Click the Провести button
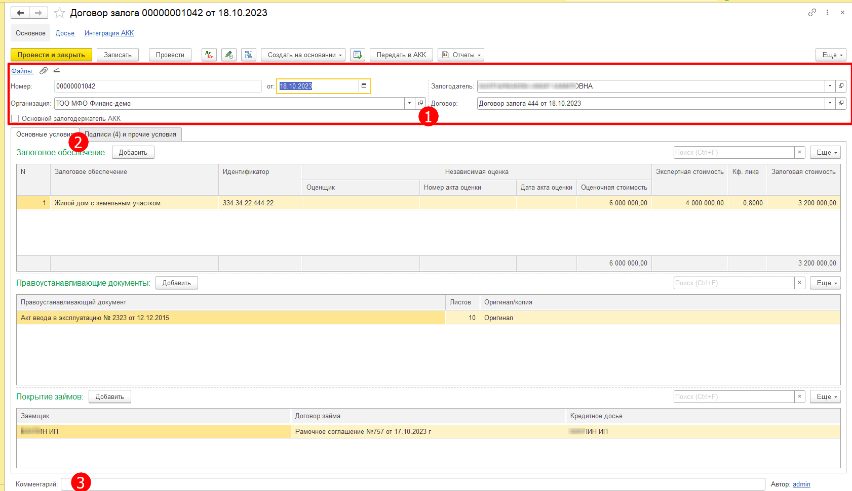The image size is (852, 491). (170, 55)
